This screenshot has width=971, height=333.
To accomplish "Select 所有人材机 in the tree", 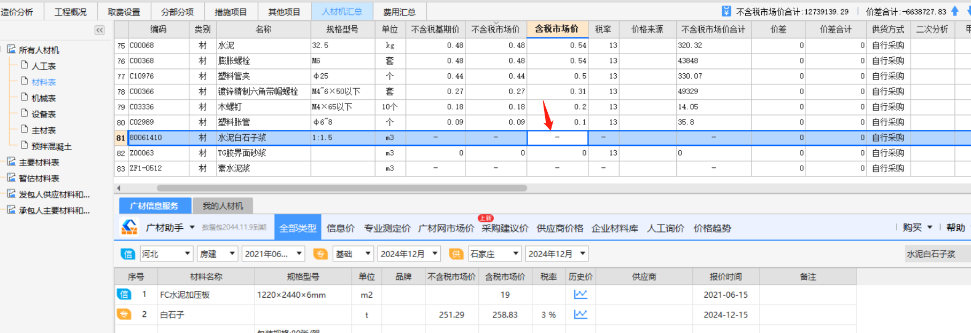I will pyautogui.click(x=39, y=50).
